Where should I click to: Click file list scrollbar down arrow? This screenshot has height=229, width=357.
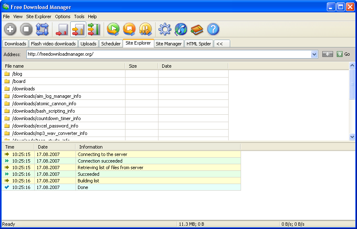(352, 137)
